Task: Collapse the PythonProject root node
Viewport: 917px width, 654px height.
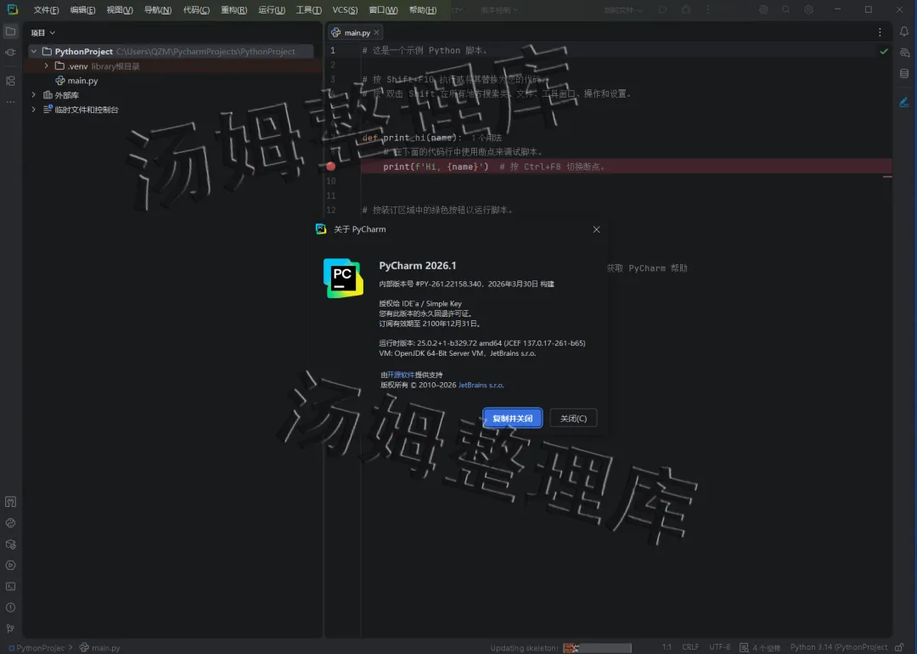Action: tap(34, 52)
